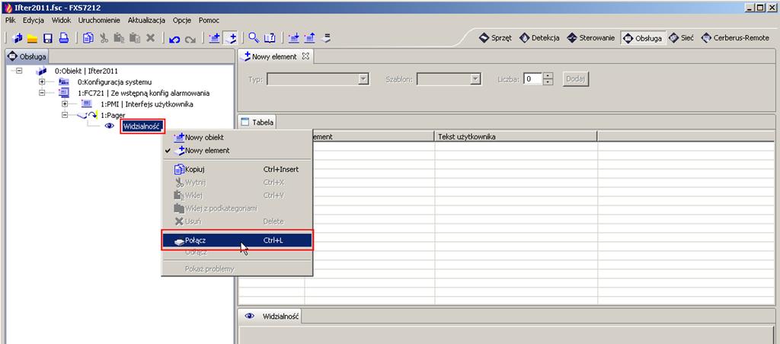The image size is (780, 344).
Task: Select the Widzialność tree item
Action: (142, 126)
